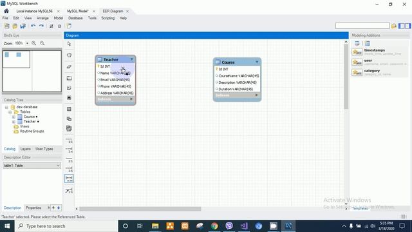Click the timestamps template item
Viewport: 412px width, 232px height.
379,52
